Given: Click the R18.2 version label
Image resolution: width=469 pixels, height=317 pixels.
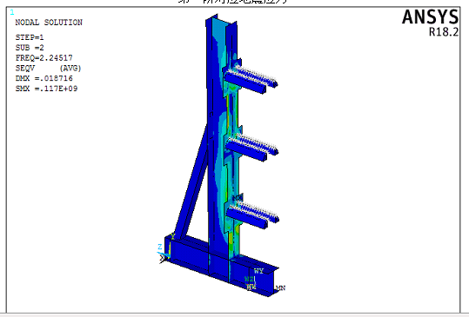Looking at the screenshot, I should pos(444,32).
